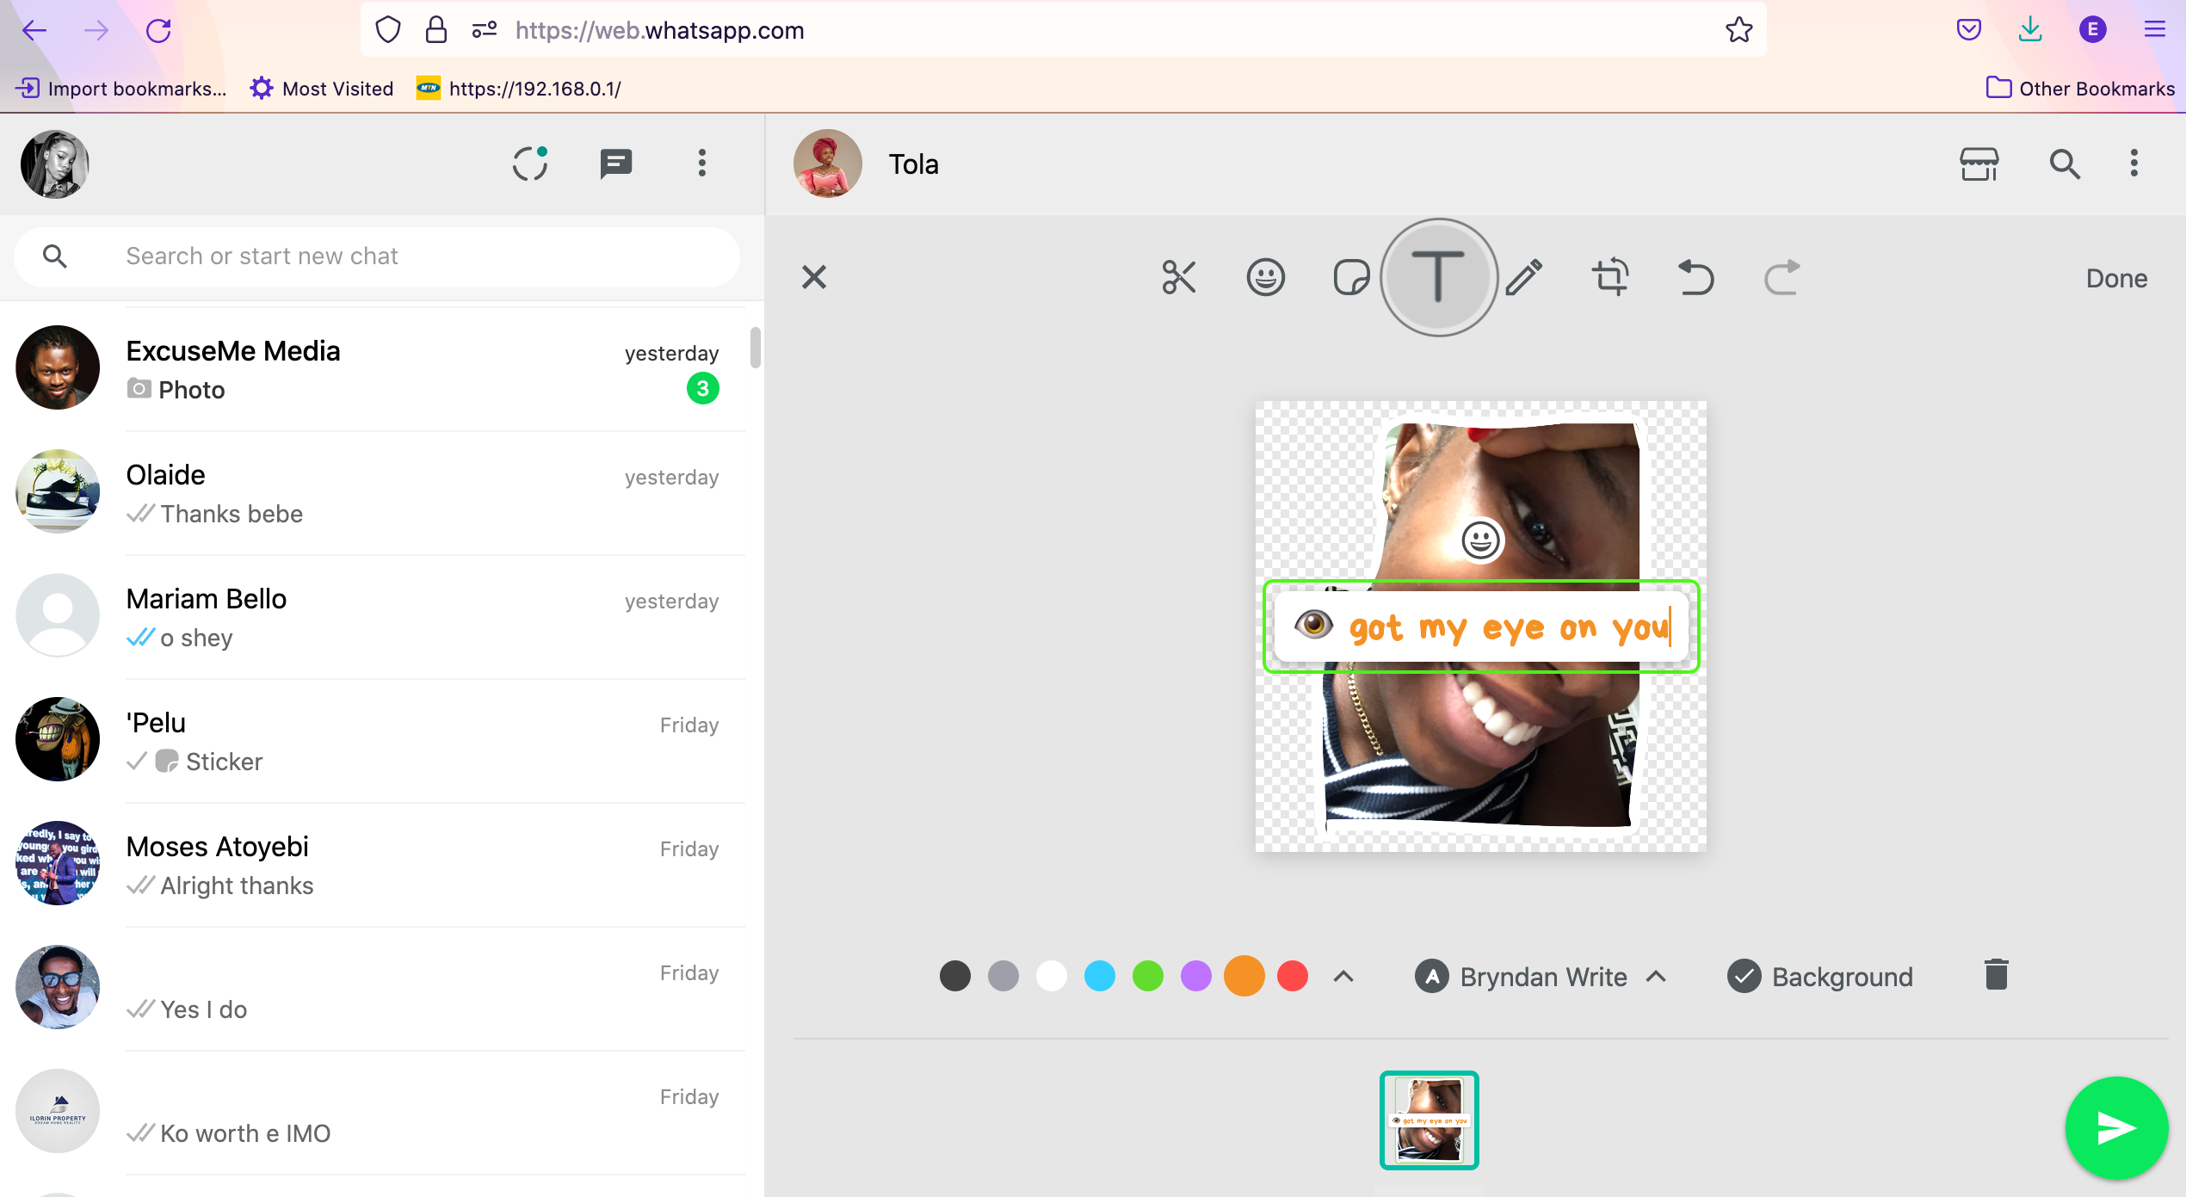Toggle the shape sticker option

click(1350, 277)
